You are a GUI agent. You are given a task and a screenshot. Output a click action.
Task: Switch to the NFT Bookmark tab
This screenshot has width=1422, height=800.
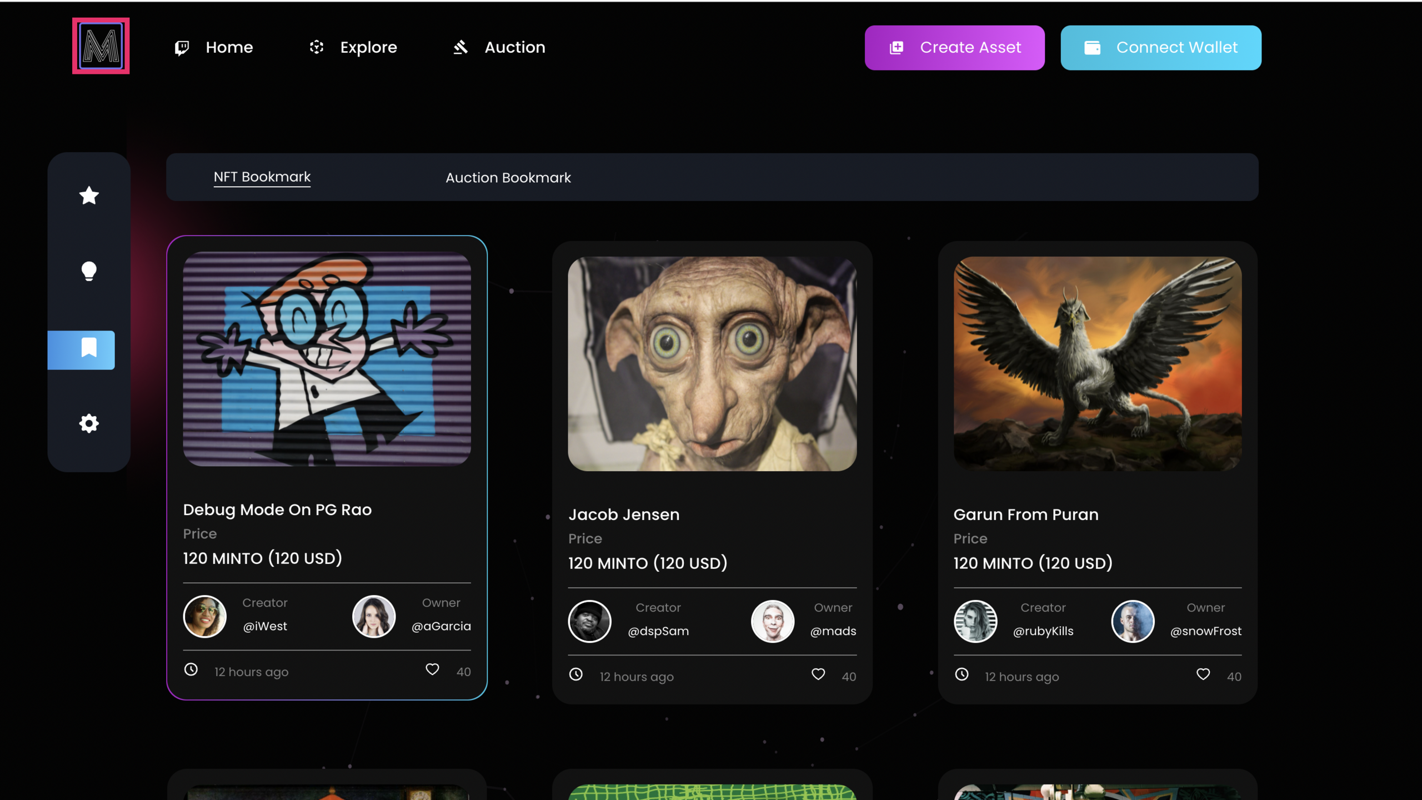pos(262,177)
